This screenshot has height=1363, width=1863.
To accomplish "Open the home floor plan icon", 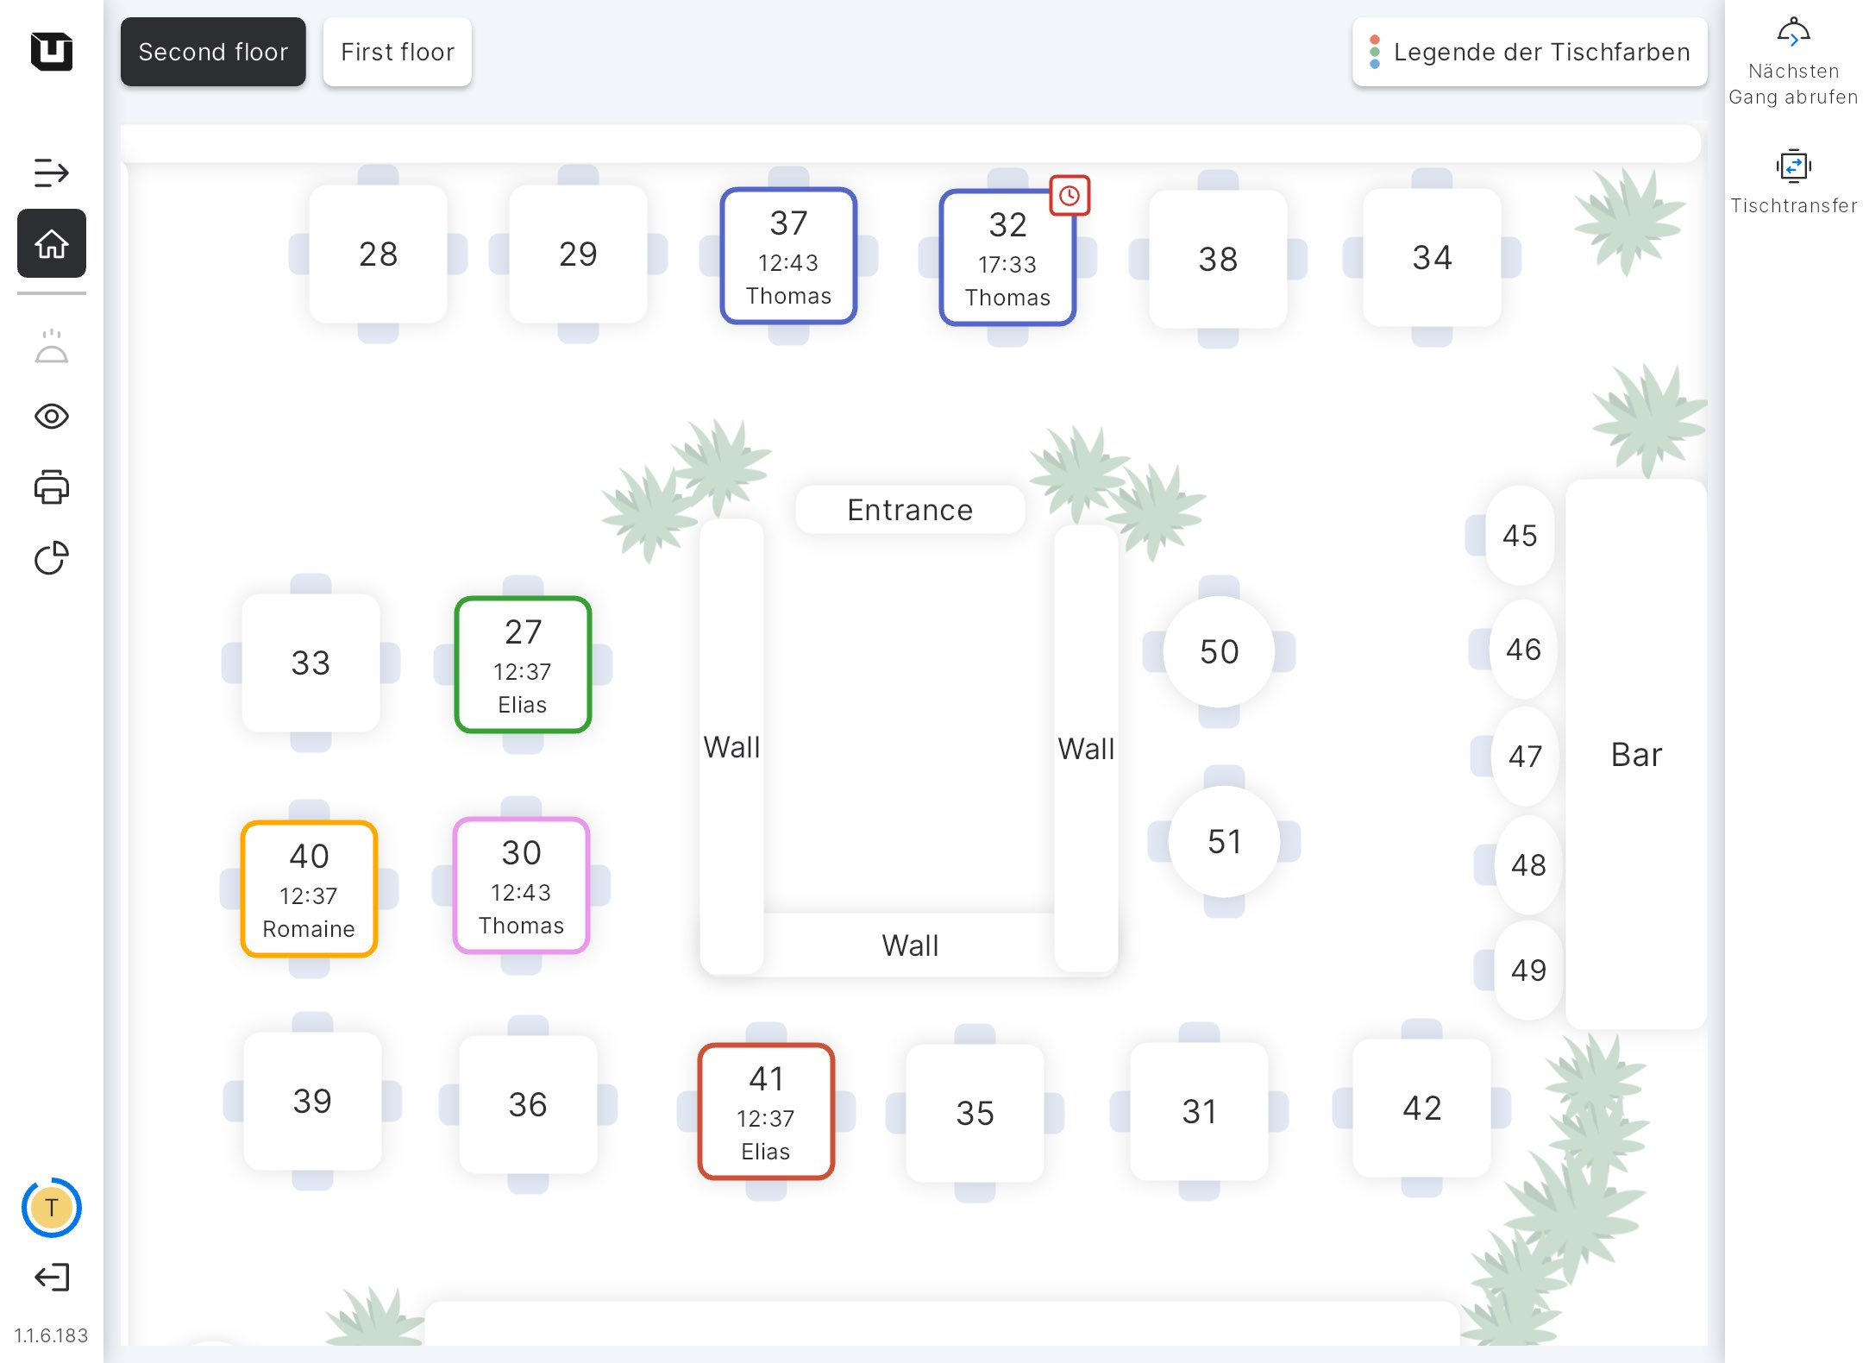I will tap(51, 244).
